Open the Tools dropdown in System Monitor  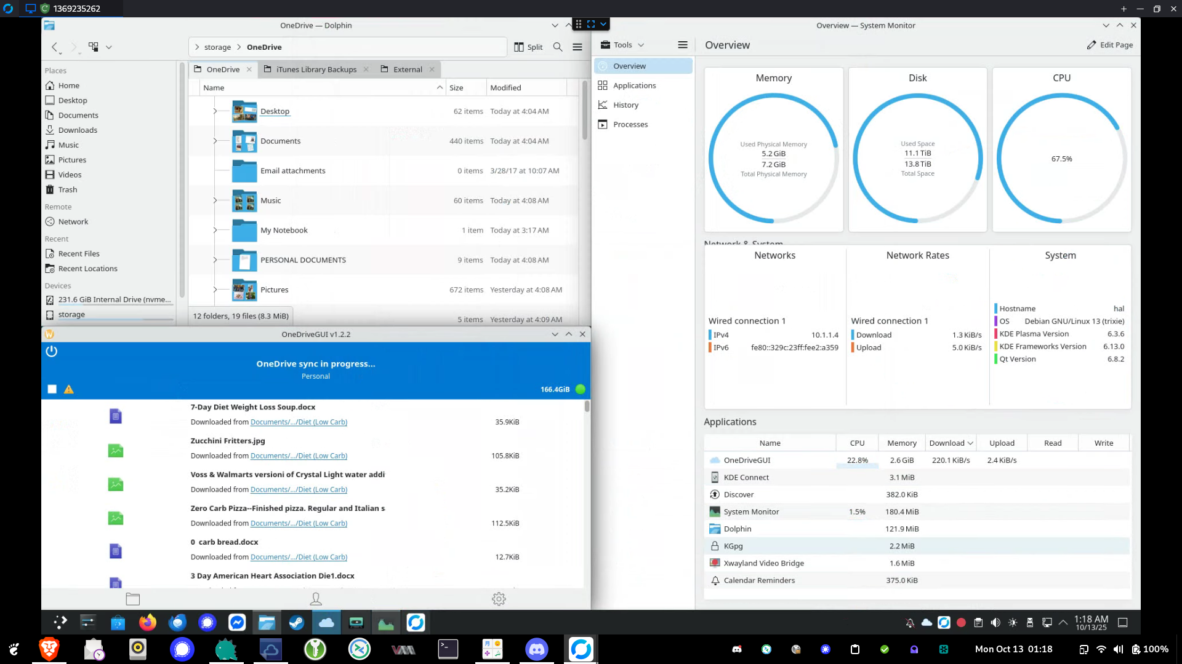(x=622, y=45)
